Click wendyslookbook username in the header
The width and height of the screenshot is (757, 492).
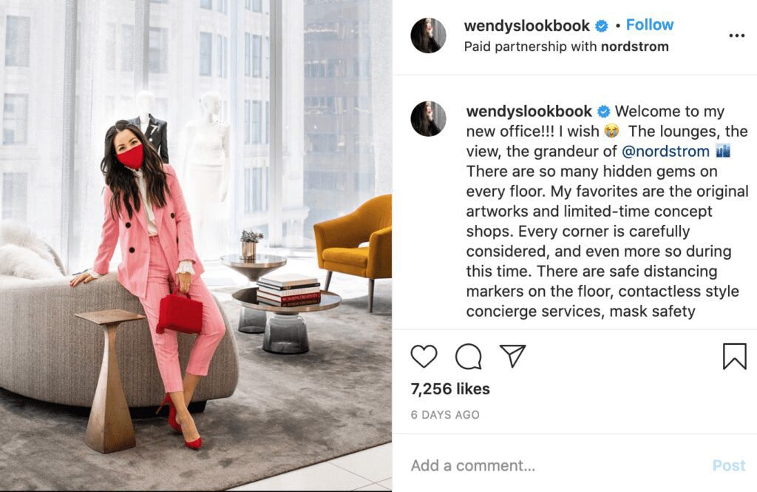point(526,26)
